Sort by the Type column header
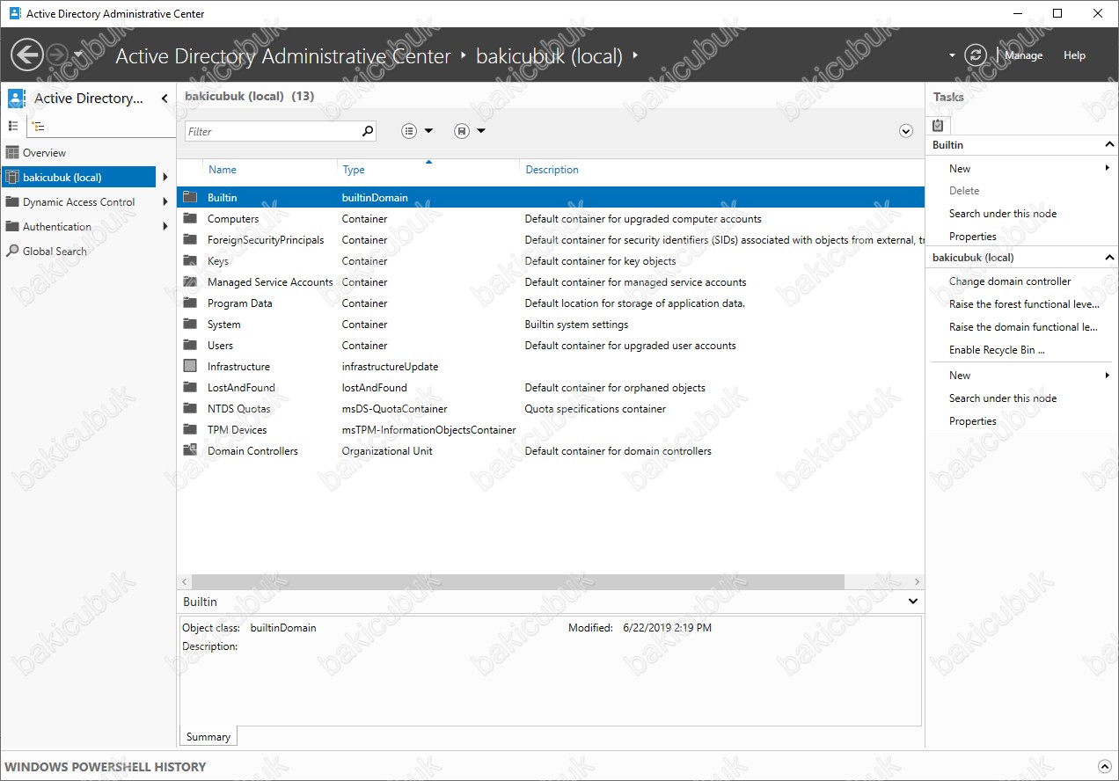This screenshot has height=781, width=1119. click(354, 170)
